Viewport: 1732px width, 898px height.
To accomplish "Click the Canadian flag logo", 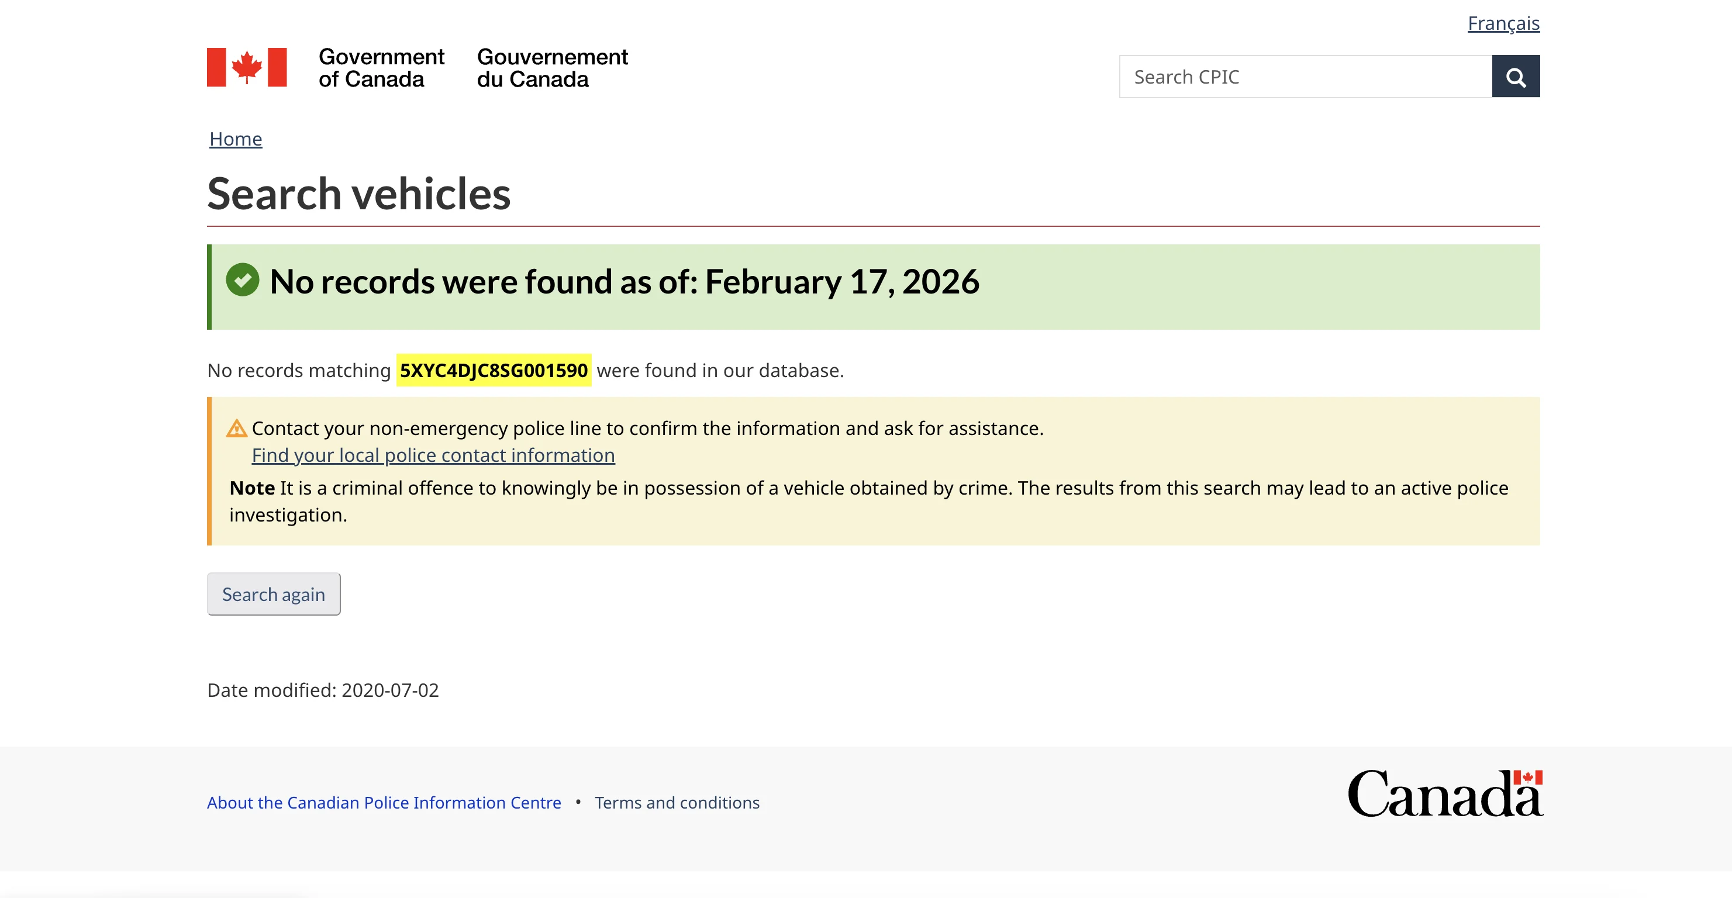I will 247,67.
